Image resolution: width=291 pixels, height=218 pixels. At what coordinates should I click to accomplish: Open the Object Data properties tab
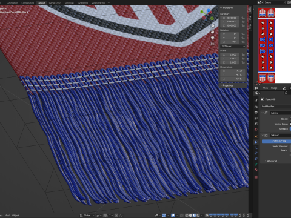(x=256, y=164)
